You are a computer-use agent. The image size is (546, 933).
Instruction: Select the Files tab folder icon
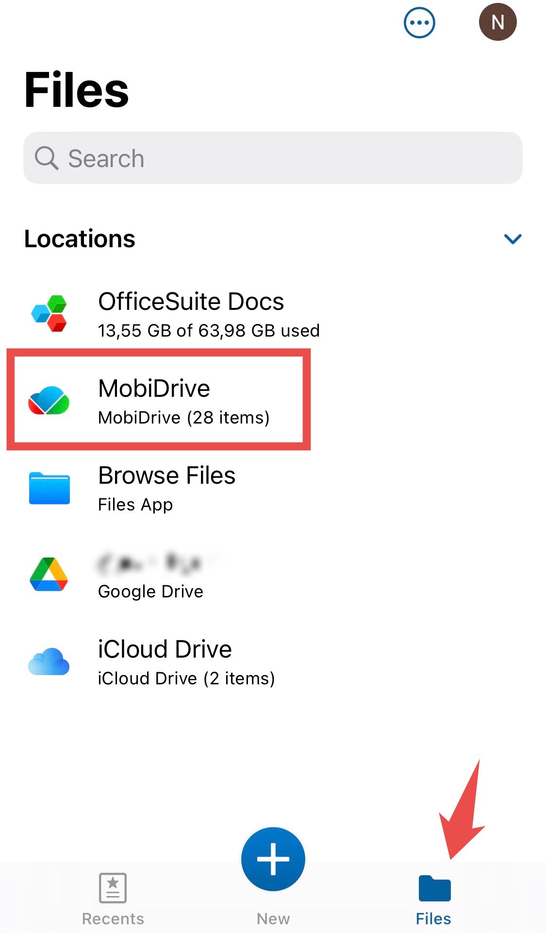coord(434,888)
